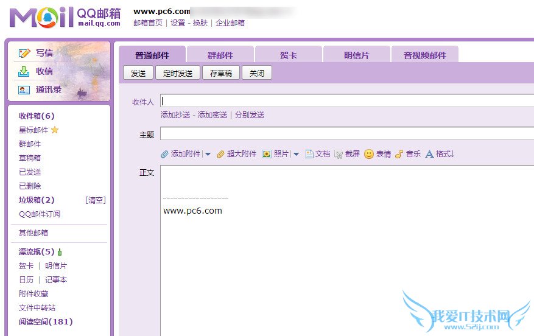Click the 添加密送 link

coord(213,115)
